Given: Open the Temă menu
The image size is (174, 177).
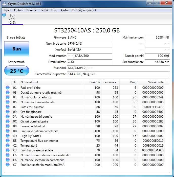Looking at the screenshot, I should pos(44,10).
